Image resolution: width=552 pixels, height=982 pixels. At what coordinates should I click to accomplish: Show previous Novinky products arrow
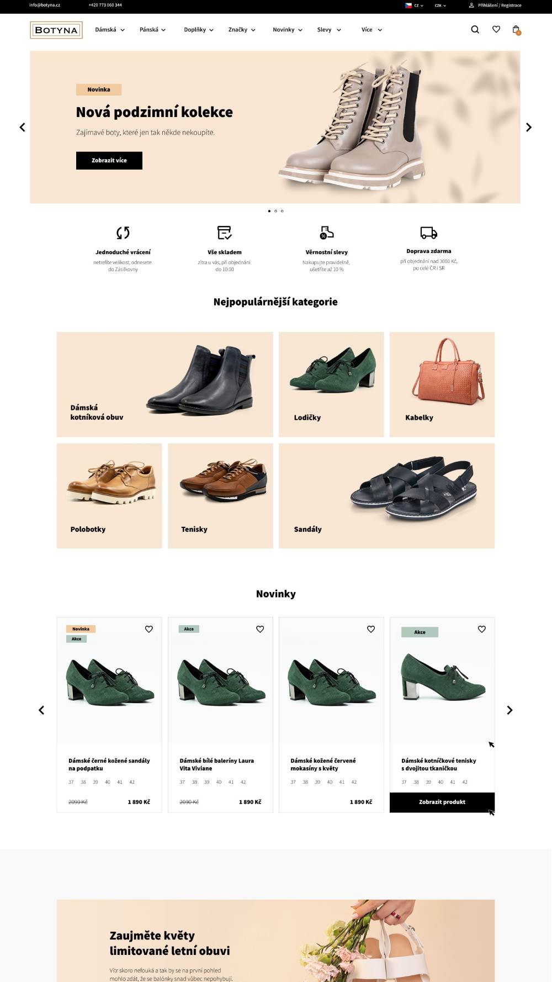(x=41, y=710)
